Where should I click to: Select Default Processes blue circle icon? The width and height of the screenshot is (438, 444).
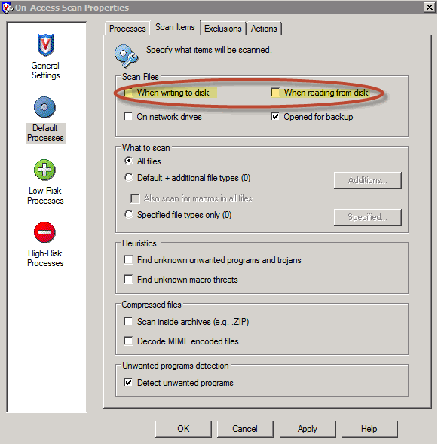coord(44,107)
